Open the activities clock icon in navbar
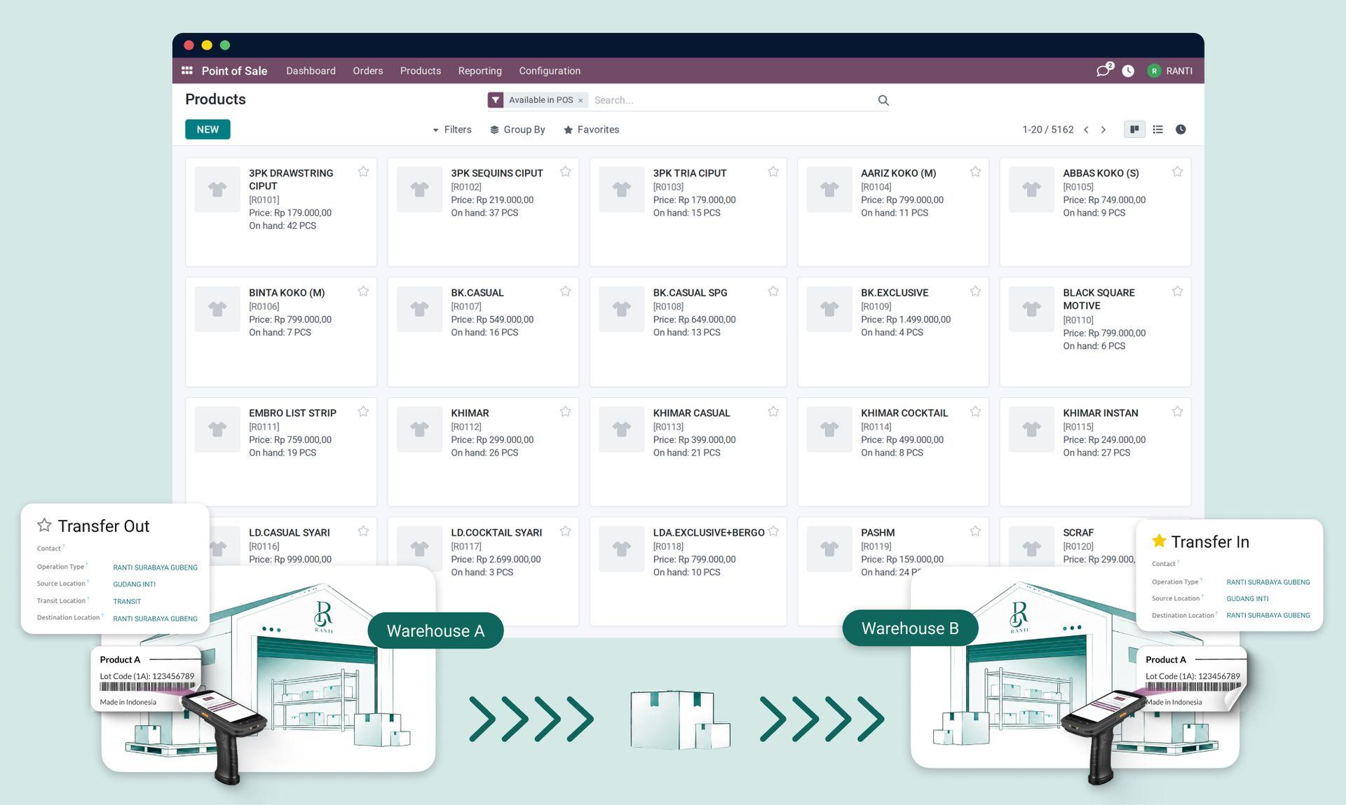Screen dimensions: 1346x805 click(x=1128, y=71)
